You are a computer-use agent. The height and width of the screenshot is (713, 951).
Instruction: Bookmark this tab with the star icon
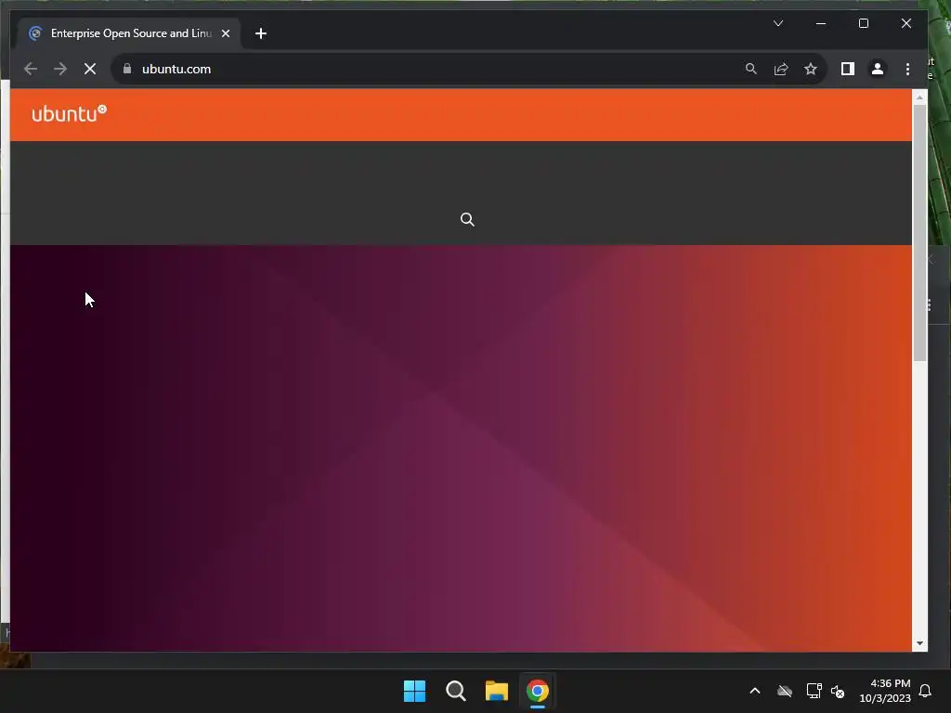[x=810, y=69]
